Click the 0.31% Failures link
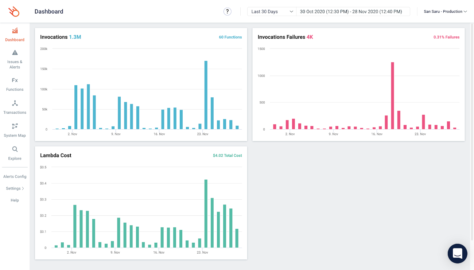The width and height of the screenshot is (474, 270). pos(446,37)
